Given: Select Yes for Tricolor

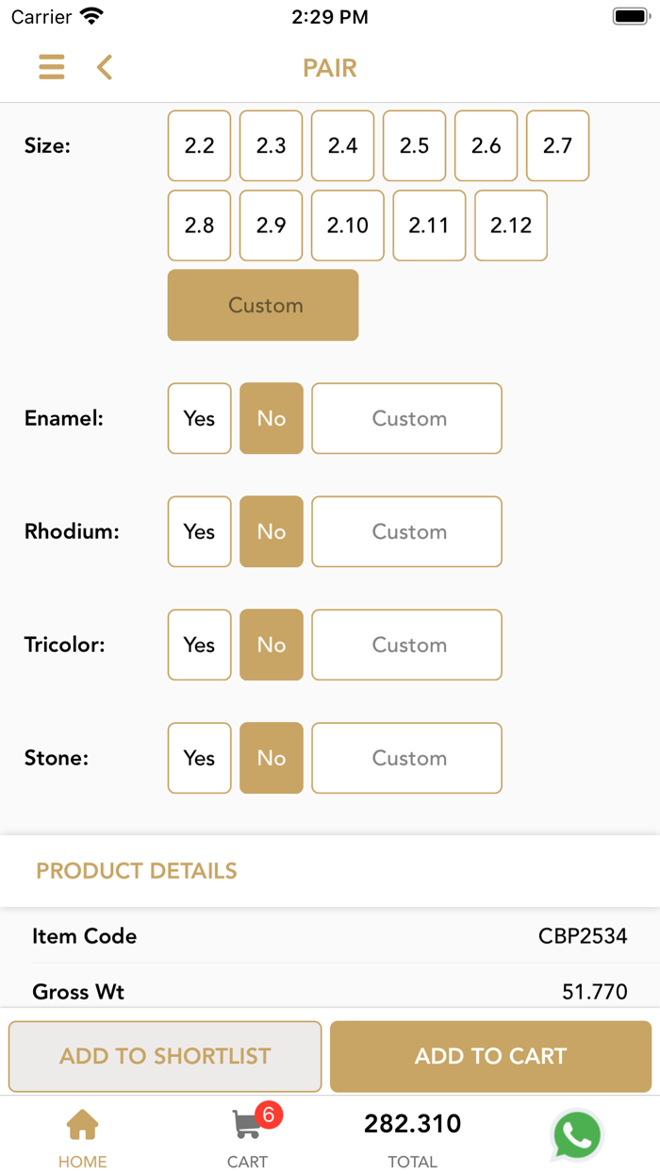Looking at the screenshot, I should click(199, 645).
